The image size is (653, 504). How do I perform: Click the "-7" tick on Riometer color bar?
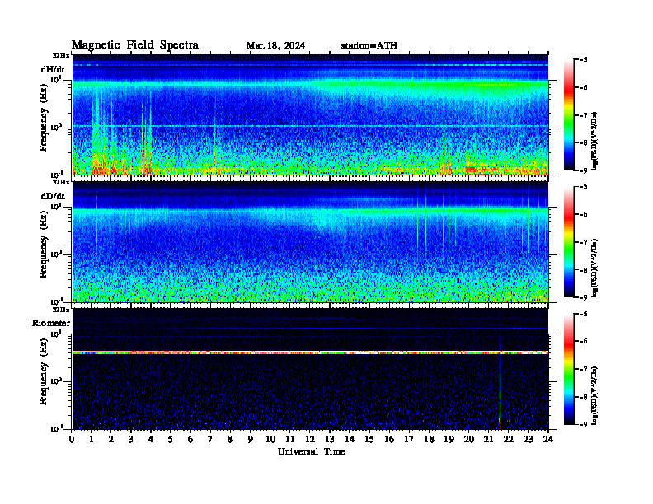pos(584,369)
